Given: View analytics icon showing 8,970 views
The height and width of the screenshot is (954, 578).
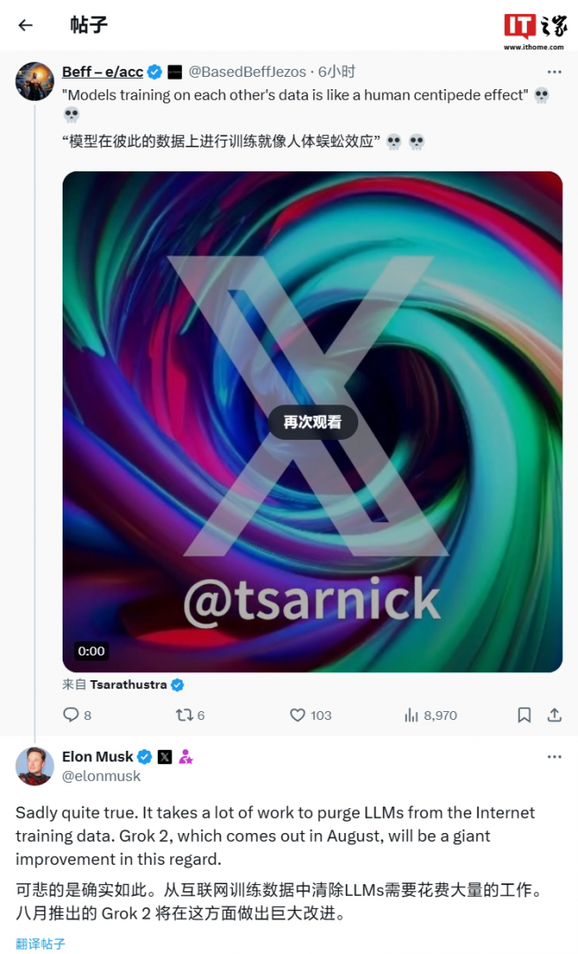Looking at the screenshot, I should [411, 715].
